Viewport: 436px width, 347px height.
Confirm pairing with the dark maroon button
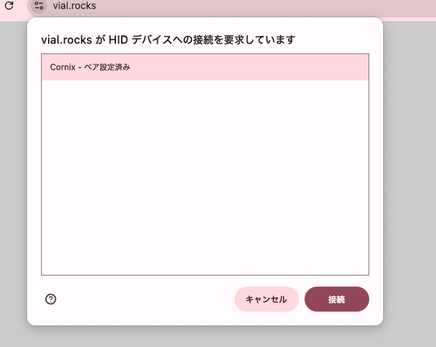(337, 299)
